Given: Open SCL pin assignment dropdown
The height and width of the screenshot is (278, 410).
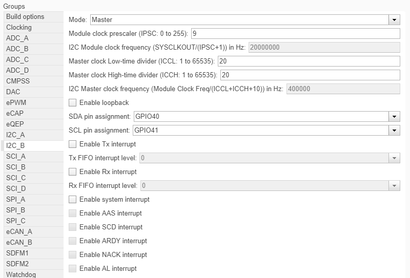Looking at the screenshot, I should coord(394,131).
